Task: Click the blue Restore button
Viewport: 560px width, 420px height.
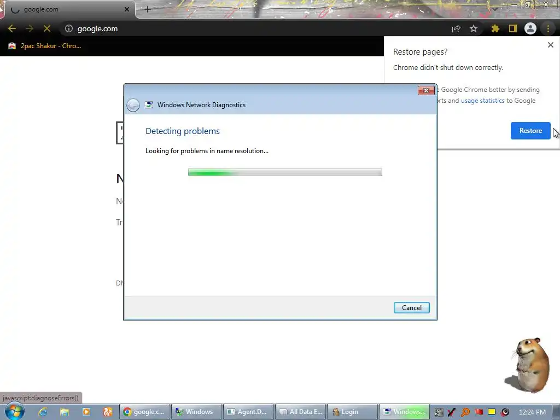Action: (x=530, y=131)
